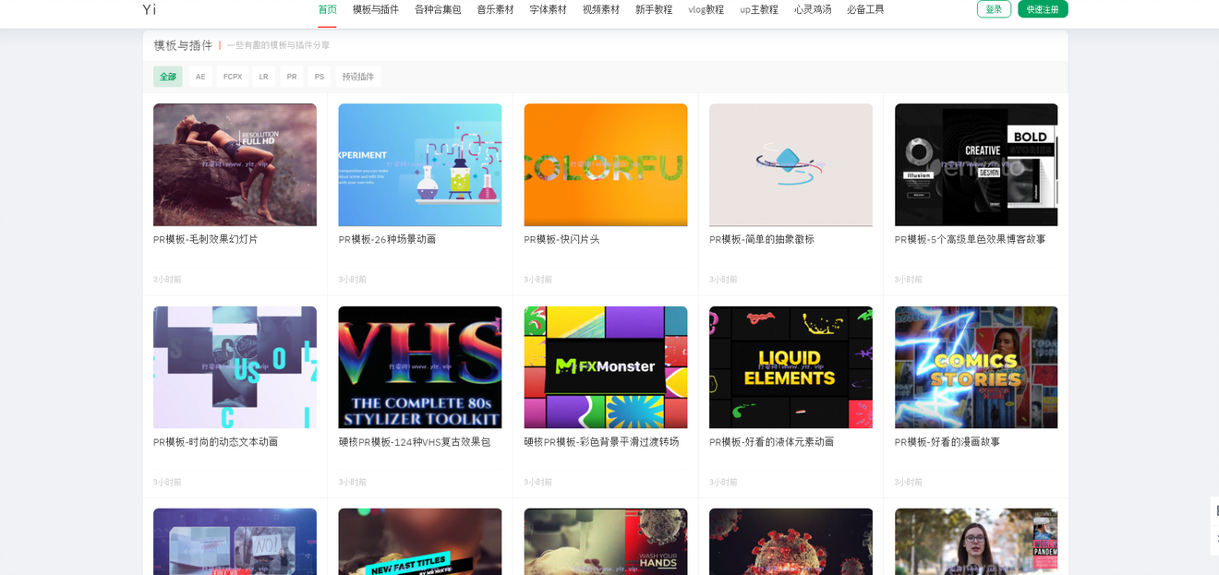Open the VHS 80s Stylizer Toolkit thumbnail
Viewport: 1219px width, 575px height.
tap(420, 367)
